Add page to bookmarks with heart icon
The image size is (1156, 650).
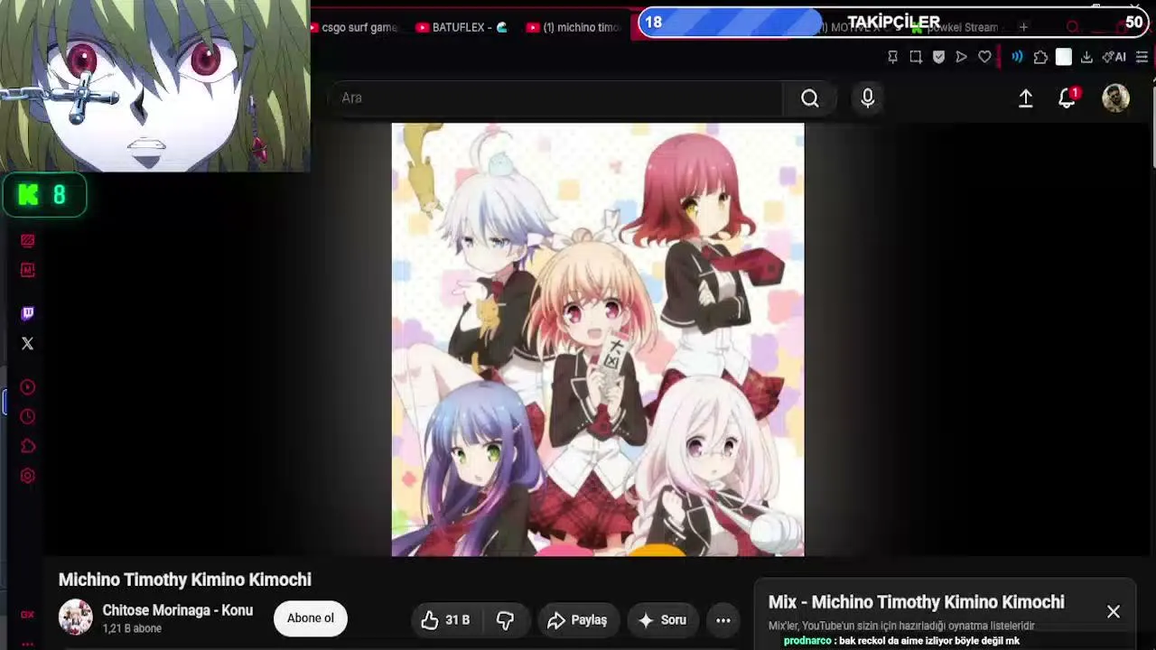984,57
